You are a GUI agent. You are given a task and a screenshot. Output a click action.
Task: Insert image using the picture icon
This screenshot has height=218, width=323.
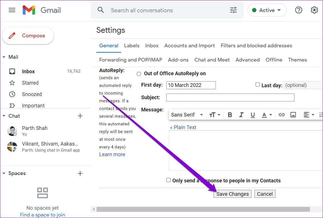coord(293,115)
